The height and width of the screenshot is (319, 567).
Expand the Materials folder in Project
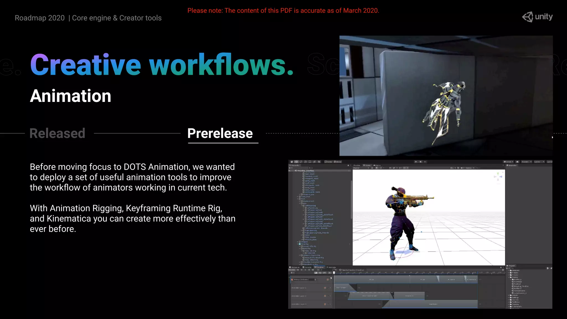pos(509,271)
